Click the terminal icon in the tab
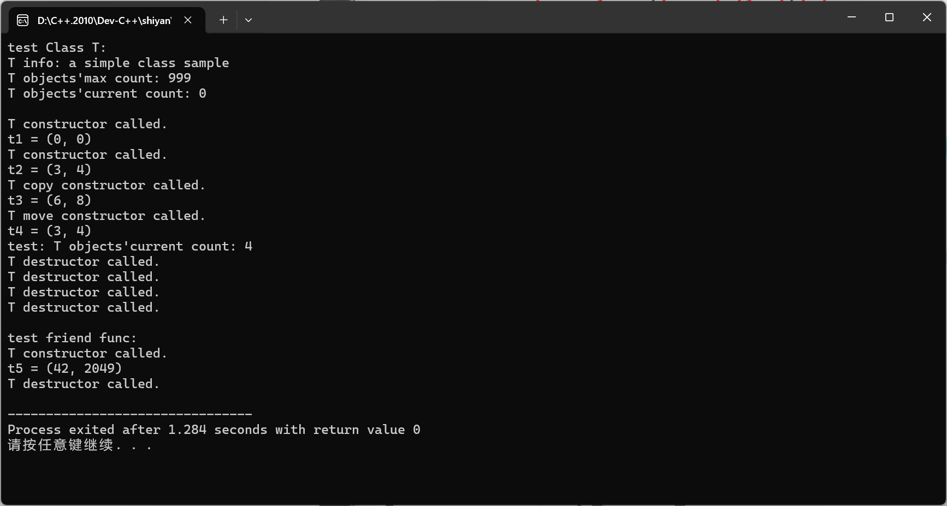Screen dimensions: 947x506 pos(22,20)
